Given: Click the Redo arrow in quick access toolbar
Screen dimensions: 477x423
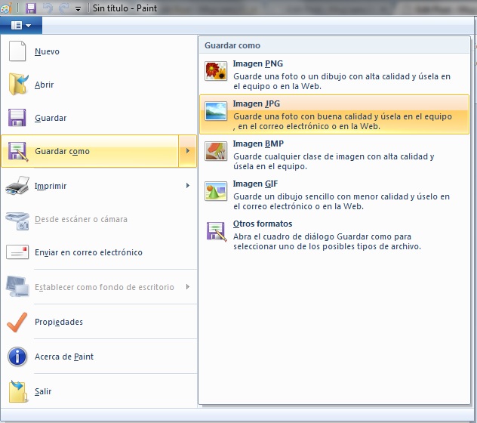Looking at the screenshot, I should tap(63, 8).
